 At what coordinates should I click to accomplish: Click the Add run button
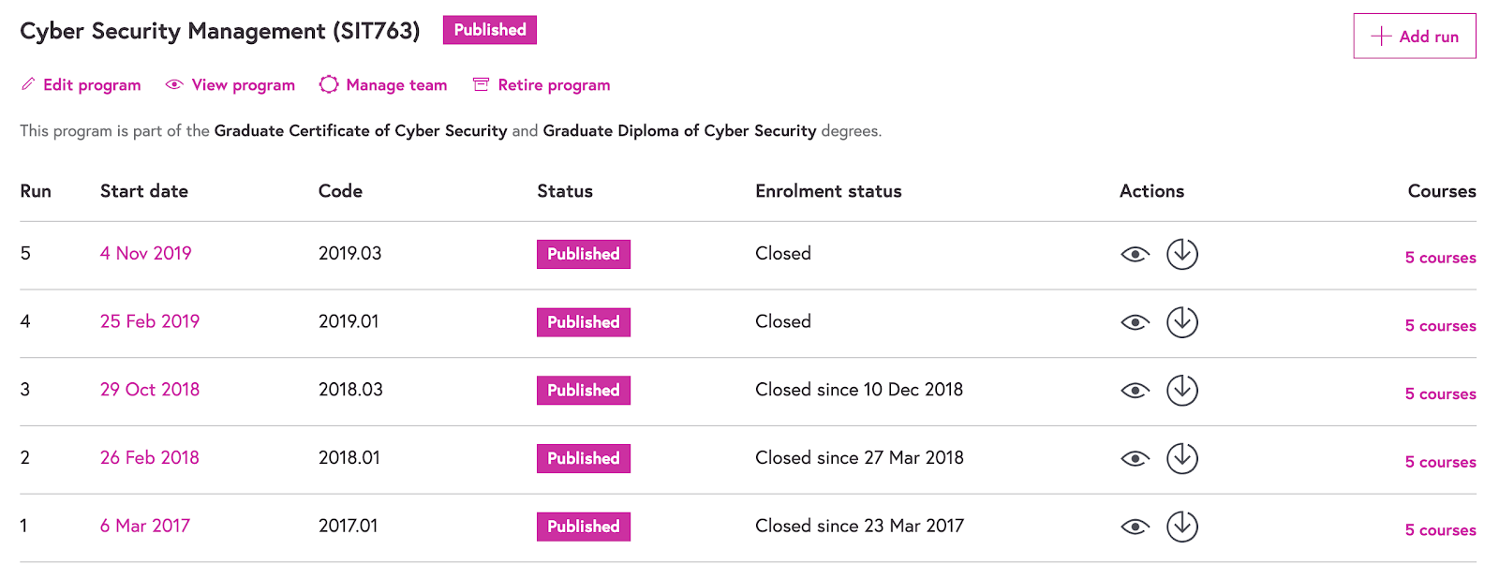1414,37
